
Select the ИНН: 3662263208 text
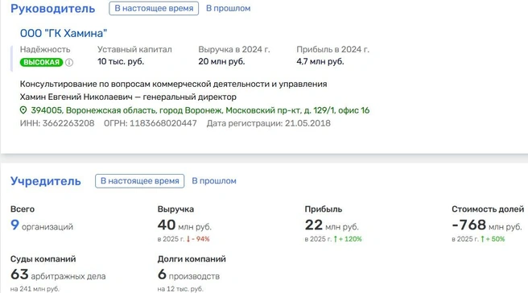[57, 123]
